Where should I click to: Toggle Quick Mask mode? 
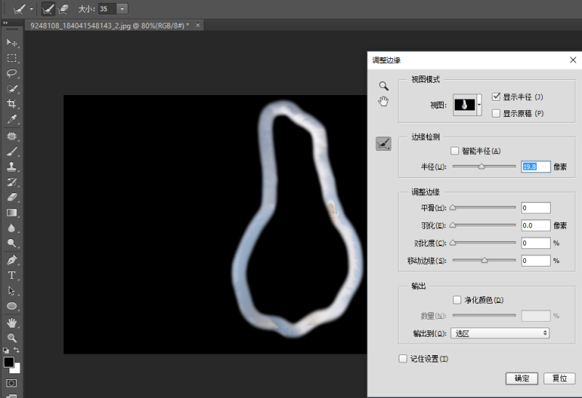coord(12,383)
